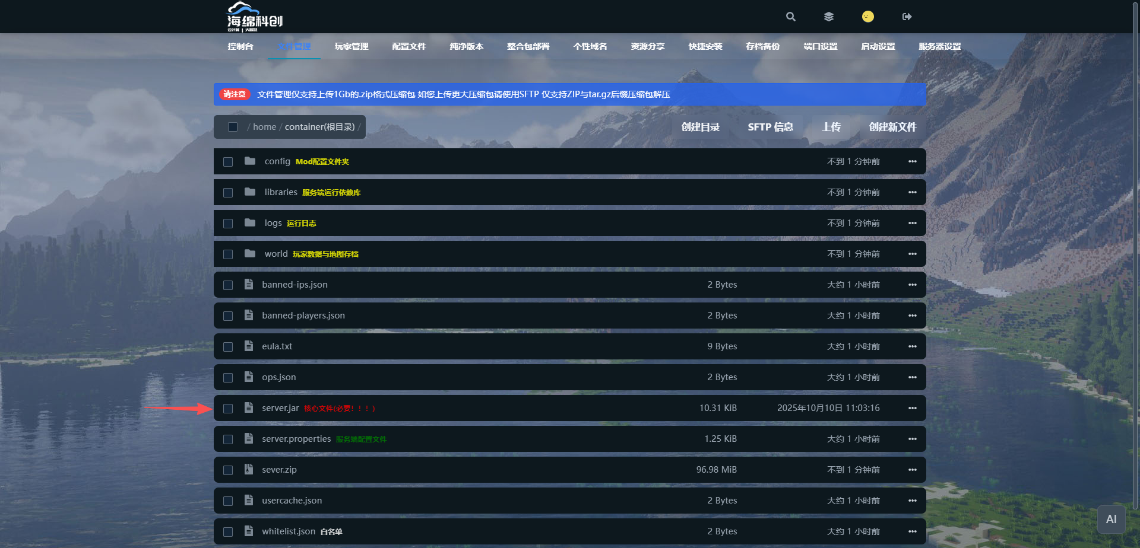Click the world folder icon
1140x548 pixels.
coord(250,253)
